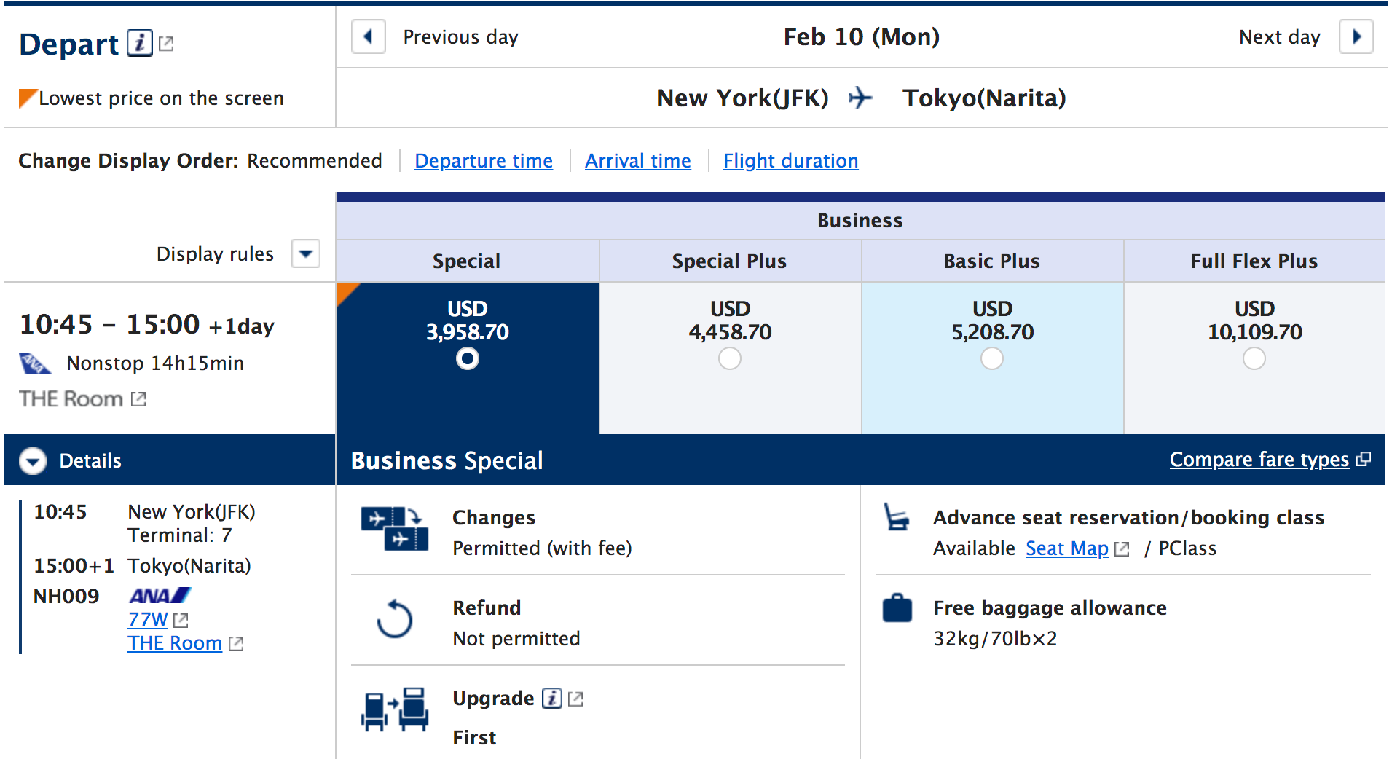Collapse the flight Details section
1400x759 pixels.
[33, 461]
